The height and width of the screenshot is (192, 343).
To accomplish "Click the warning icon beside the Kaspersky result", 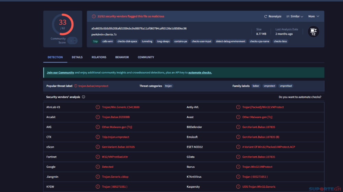I will point(238,187).
